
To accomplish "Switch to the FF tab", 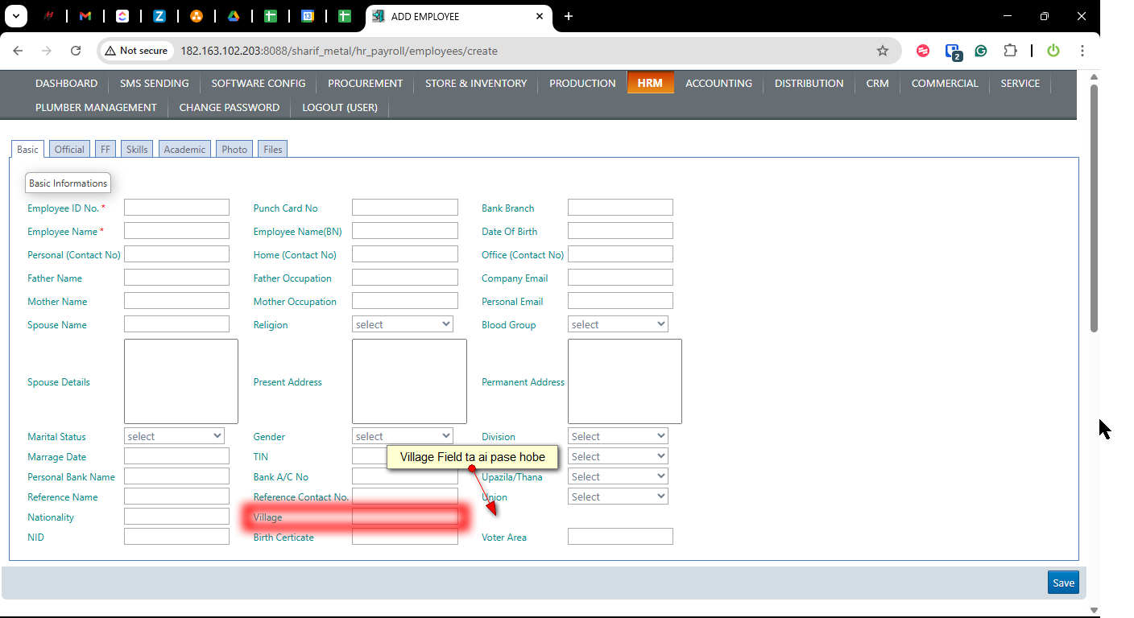I will (106, 149).
